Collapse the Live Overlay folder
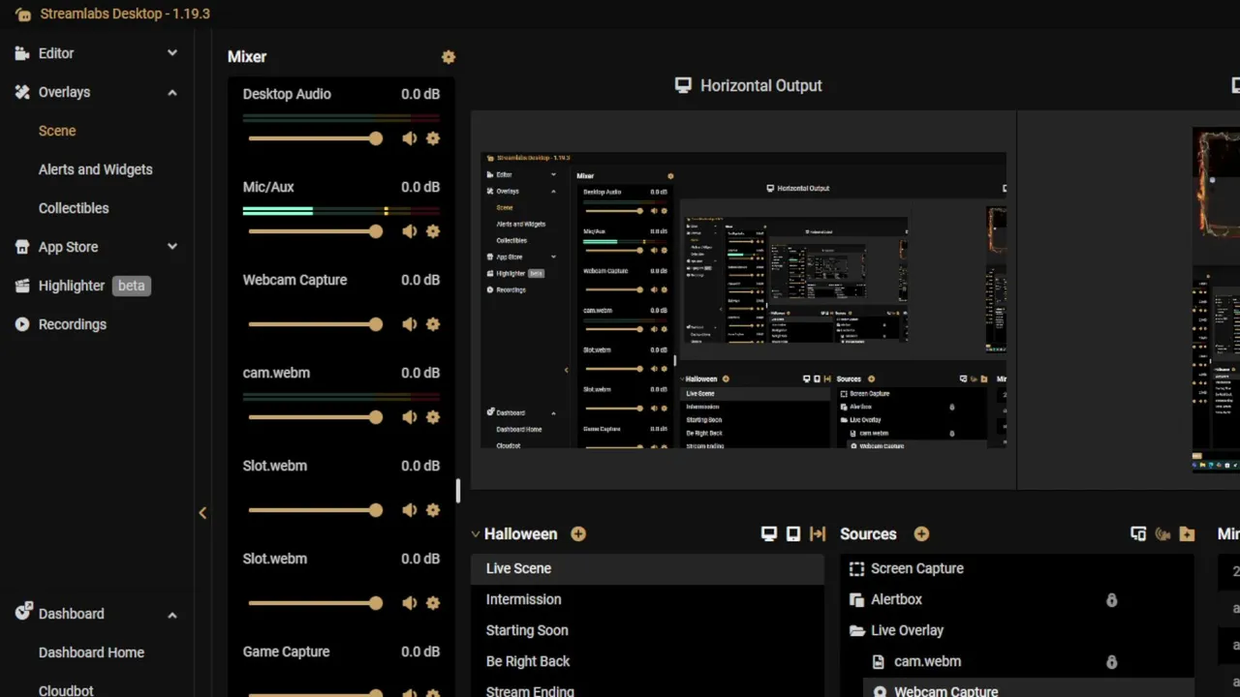This screenshot has height=697, width=1240. click(x=856, y=630)
